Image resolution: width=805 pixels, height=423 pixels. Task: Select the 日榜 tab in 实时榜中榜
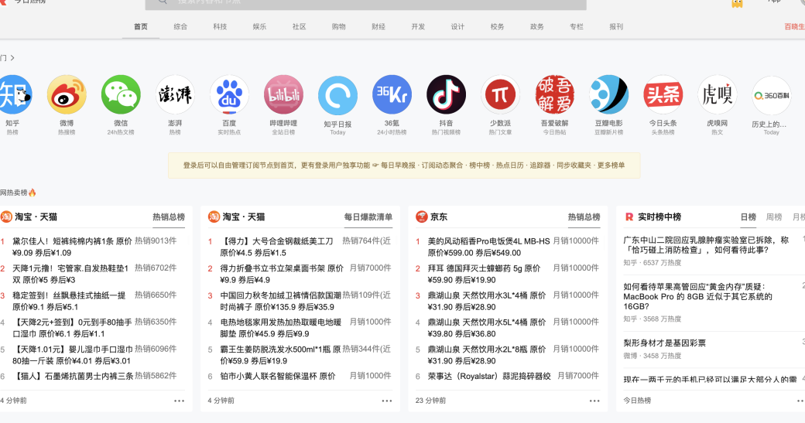(x=748, y=217)
